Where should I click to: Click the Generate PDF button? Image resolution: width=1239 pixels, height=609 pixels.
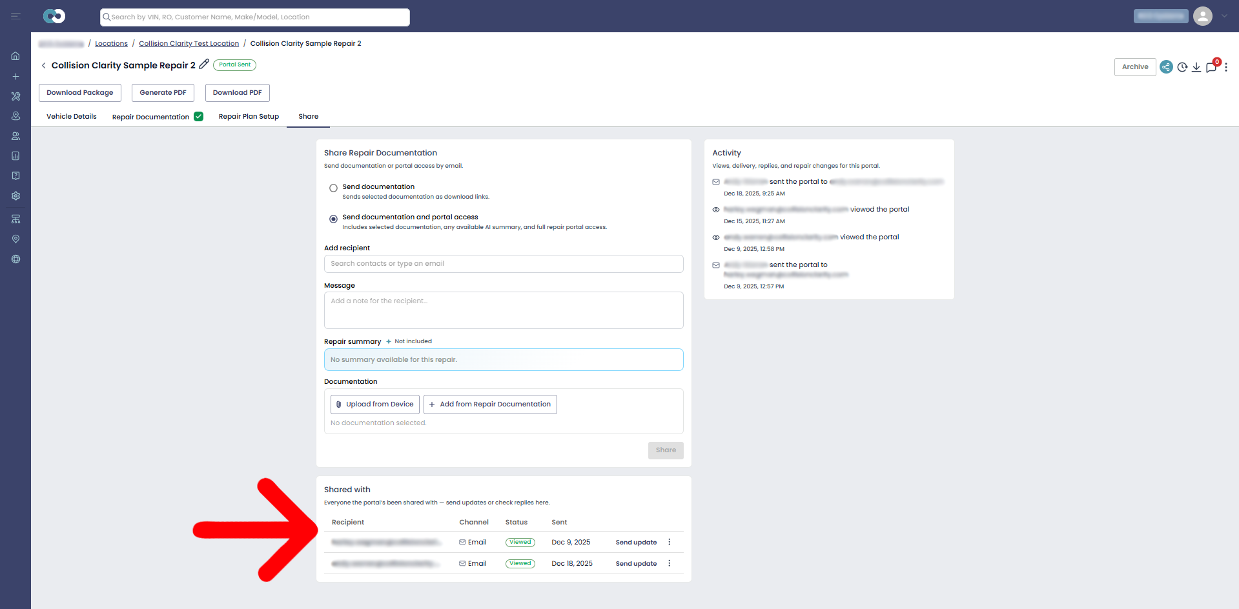(x=163, y=93)
